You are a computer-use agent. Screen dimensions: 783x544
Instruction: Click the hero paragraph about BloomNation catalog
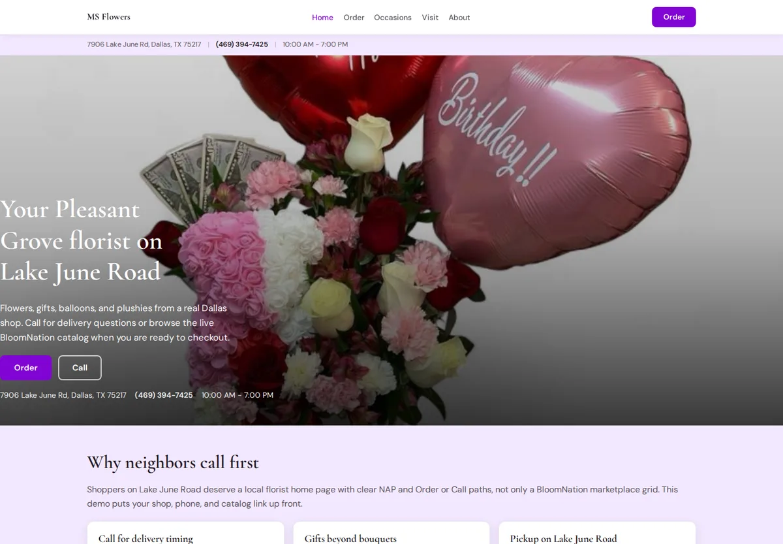[115, 323]
